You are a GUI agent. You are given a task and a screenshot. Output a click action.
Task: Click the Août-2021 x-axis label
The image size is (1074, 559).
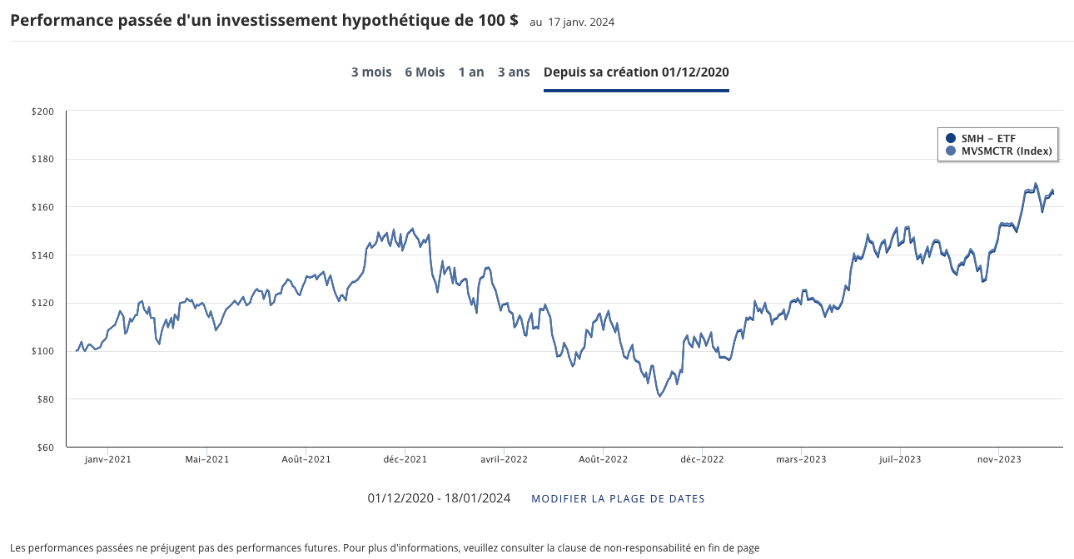click(x=306, y=458)
